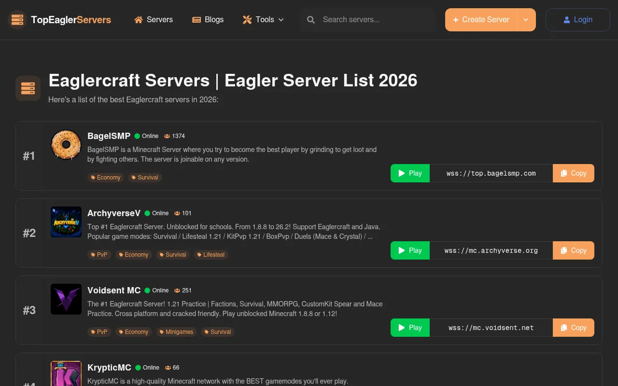This screenshot has height=386, width=618.
Task: Select the wss://top.bagelsmp.com address
Action: [x=491, y=173]
